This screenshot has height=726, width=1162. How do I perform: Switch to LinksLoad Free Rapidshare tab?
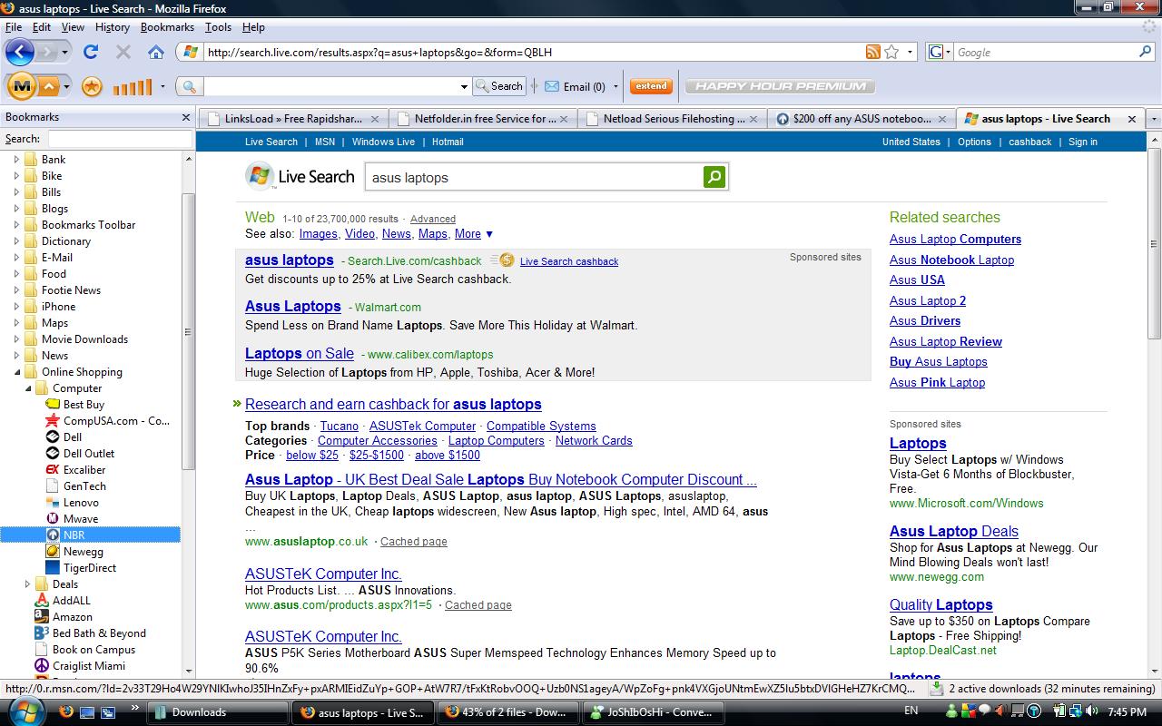pyautogui.click(x=293, y=119)
